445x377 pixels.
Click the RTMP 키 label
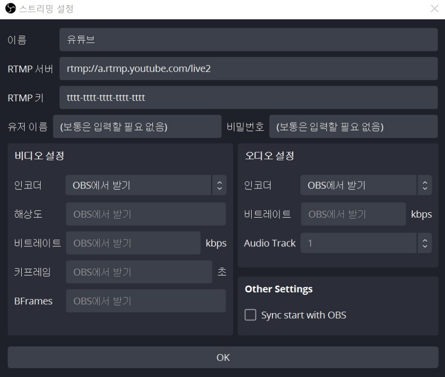coord(26,98)
